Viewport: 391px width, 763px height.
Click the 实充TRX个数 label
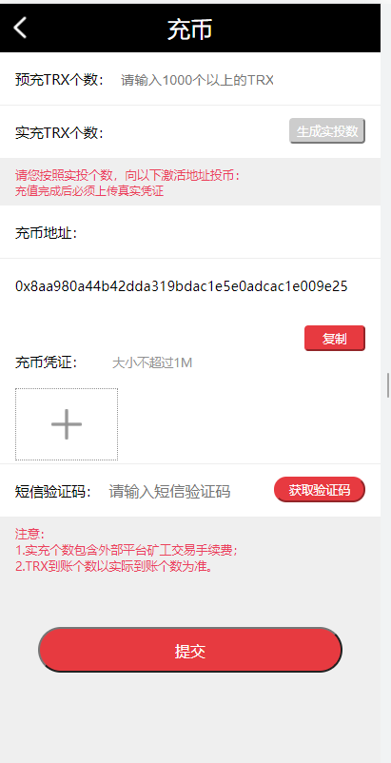[x=60, y=132]
